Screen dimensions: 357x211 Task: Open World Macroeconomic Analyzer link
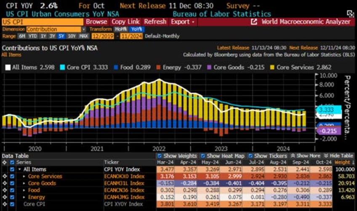pos(306,22)
